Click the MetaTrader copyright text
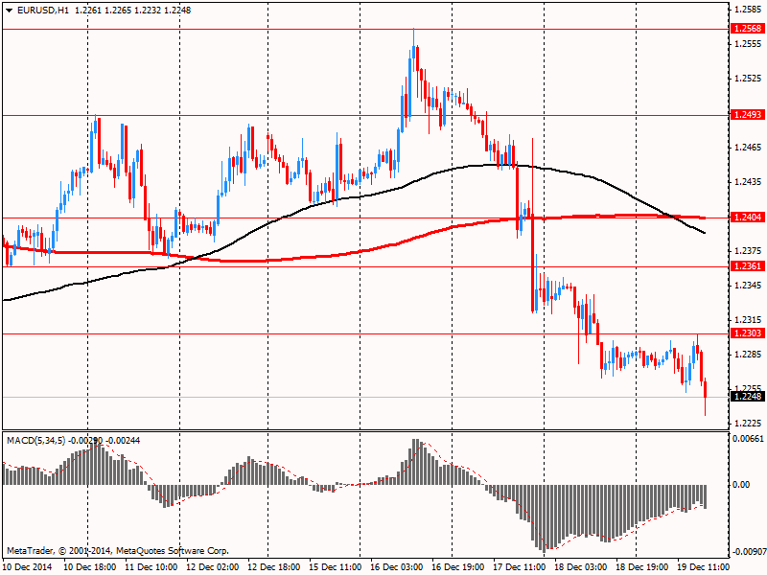Image resolution: width=767 pixels, height=575 pixels. (x=117, y=550)
